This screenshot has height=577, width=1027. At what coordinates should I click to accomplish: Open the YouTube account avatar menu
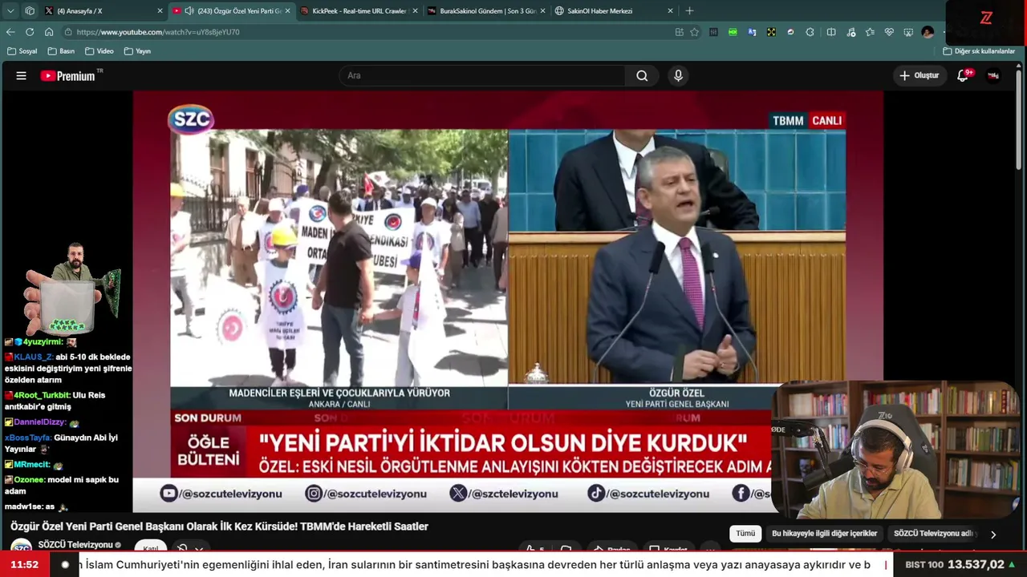993,75
